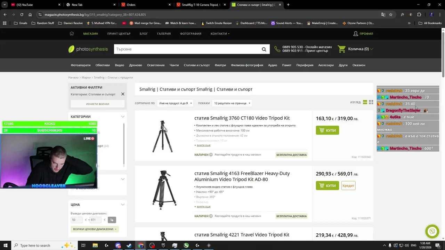Click Марки in breadcrumb
The image size is (445, 250).
click(x=86, y=77)
